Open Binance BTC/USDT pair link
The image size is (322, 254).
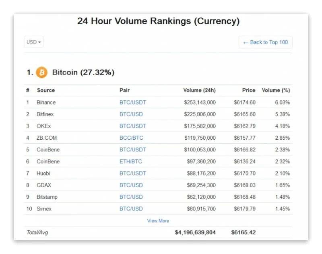(133, 103)
